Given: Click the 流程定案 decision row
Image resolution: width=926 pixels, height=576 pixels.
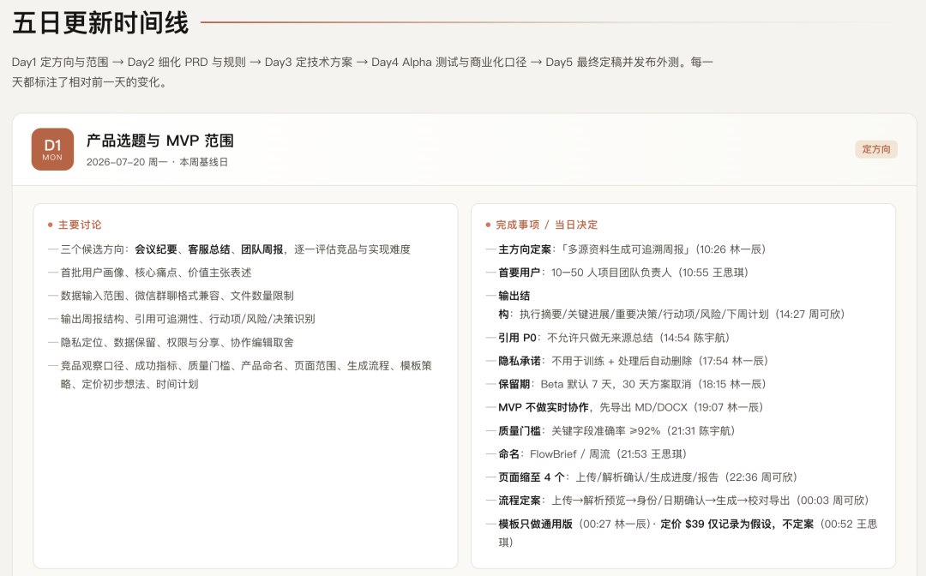Looking at the screenshot, I should pos(677,501).
